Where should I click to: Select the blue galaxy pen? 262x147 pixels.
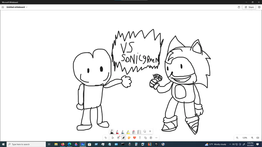click(123, 132)
